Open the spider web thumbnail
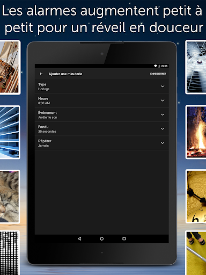206x275 pixels. click(196, 67)
